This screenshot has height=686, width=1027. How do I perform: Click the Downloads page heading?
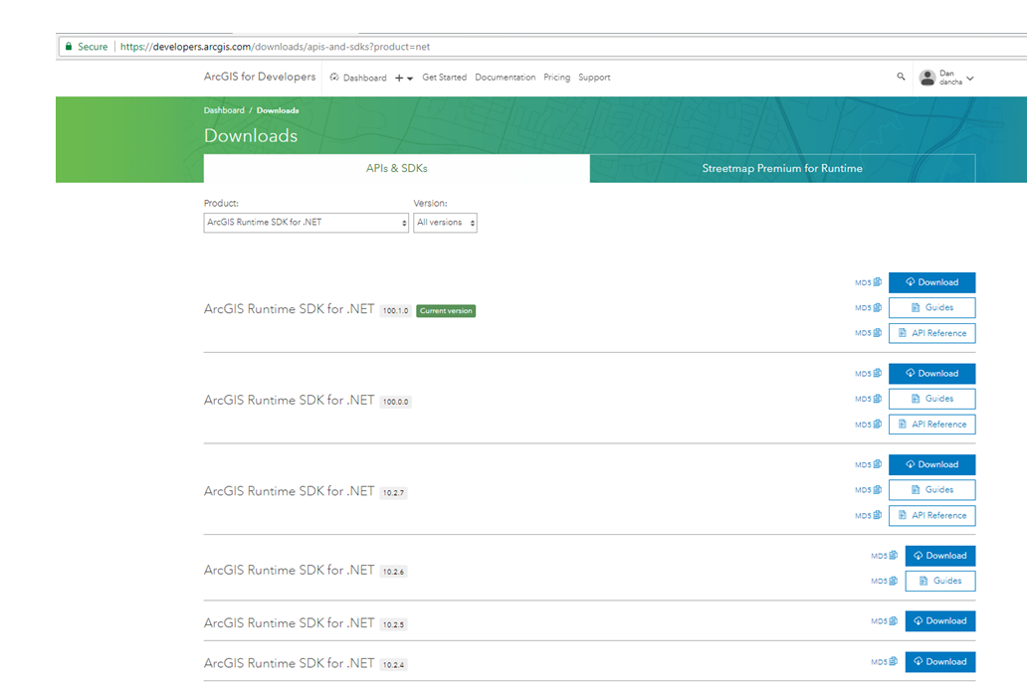(250, 135)
